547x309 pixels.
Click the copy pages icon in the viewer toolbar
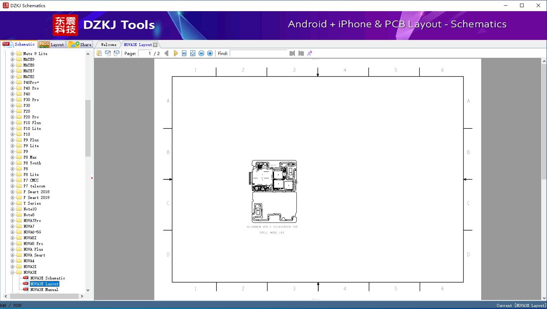pos(99,53)
